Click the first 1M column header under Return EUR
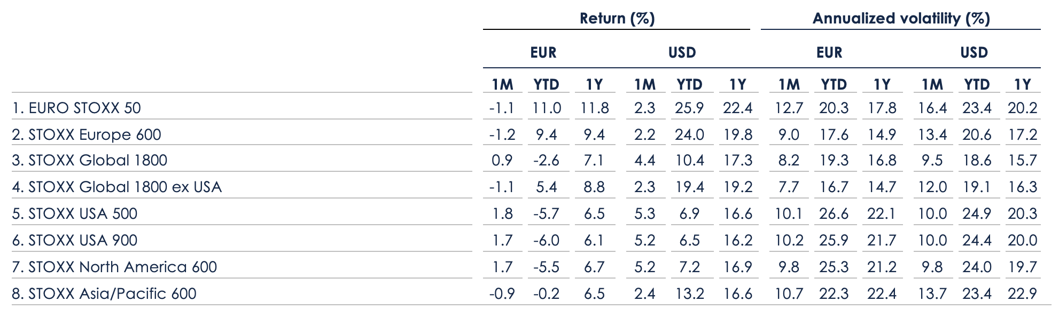The height and width of the screenshot is (317, 1059). pos(502,84)
